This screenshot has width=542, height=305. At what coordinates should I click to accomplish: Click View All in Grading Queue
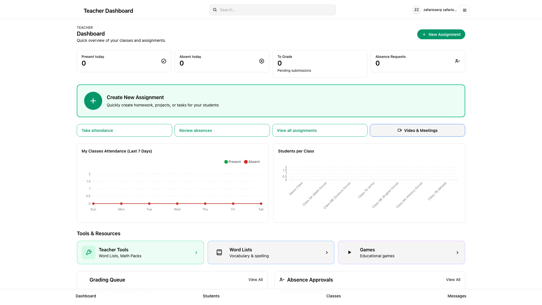click(x=255, y=280)
